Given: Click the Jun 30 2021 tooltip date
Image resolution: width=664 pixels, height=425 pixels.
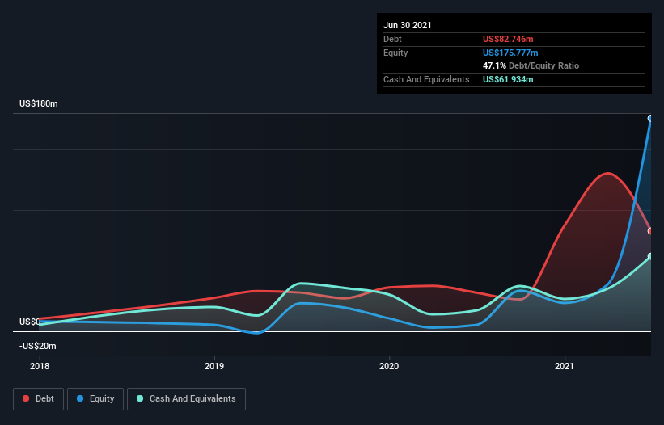Looking at the screenshot, I should (x=408, y=25).
